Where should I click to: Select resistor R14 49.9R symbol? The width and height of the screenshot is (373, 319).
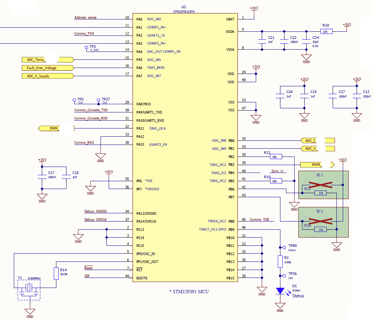click(x=56, y=273)
